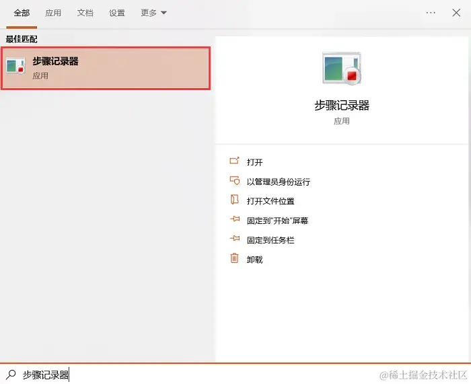Click the large 步骤记录器 app icon
Screen dimensions: 471x384
(342, 69)
